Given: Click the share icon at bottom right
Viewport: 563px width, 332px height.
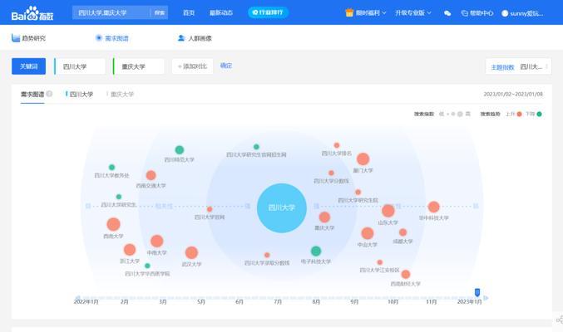Looking at the screenshot, I should (559, 320).
